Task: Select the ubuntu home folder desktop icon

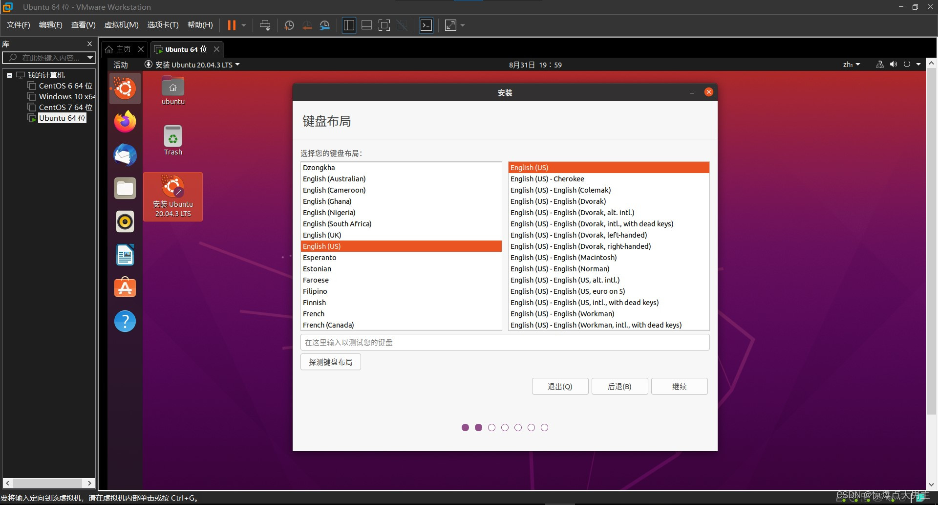Action: pyautogui.click(x=173, y=90)
